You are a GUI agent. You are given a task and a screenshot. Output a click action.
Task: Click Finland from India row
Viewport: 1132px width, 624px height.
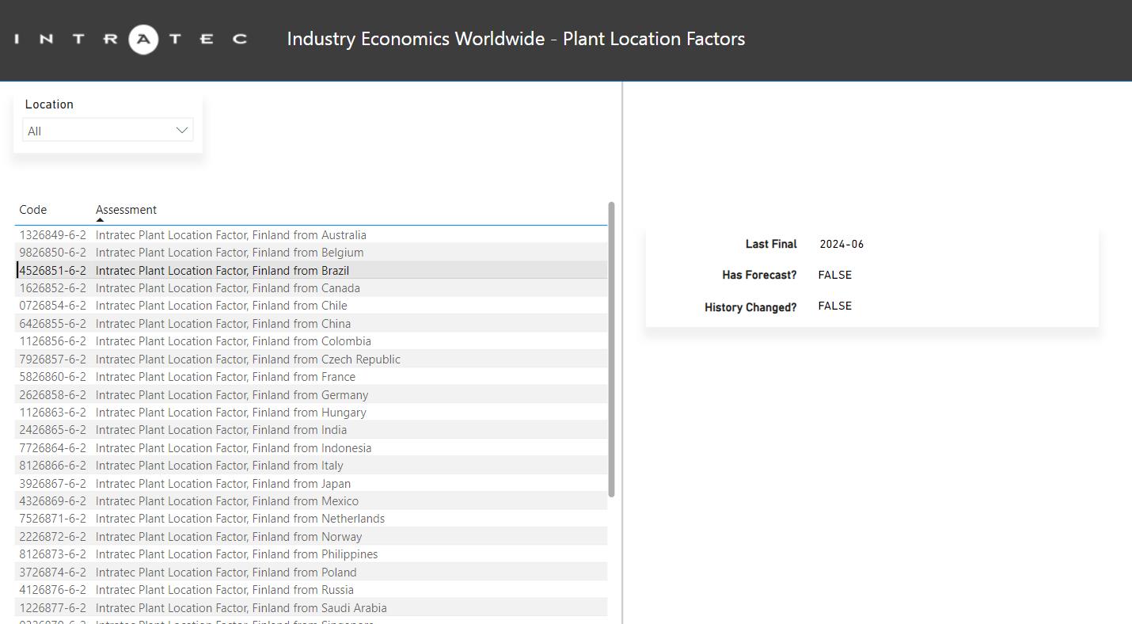tap(221, 430)
